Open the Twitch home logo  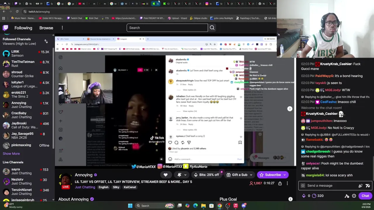tap(6, 28)
